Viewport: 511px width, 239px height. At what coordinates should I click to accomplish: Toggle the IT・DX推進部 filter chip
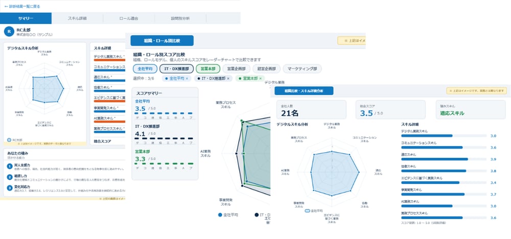[x=177, y=69]
